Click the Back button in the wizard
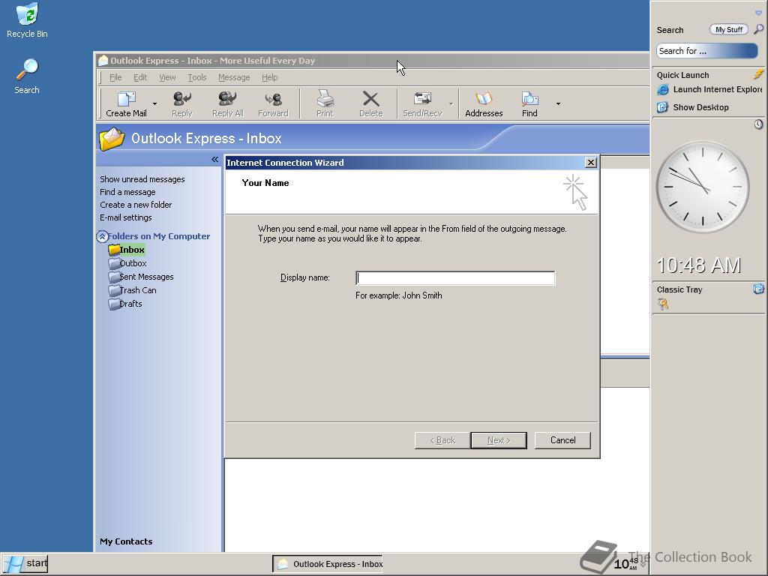The image size is (768, 576). click(442, 440)
